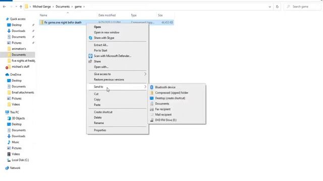Choose Rename in context menu

tap(99, 123)
